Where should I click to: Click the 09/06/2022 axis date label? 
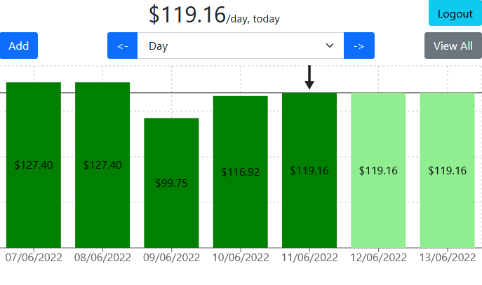[x=171, y=258]
